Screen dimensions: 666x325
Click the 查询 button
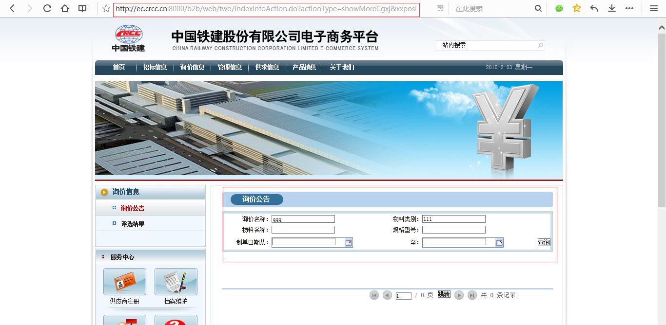coord(544,242)
